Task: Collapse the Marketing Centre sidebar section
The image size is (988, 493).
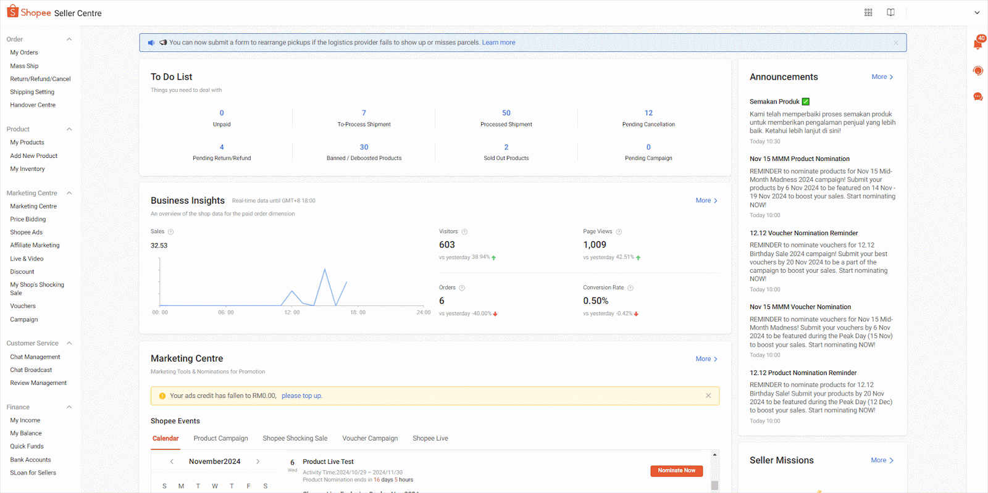Action: (x=69, y=193)
